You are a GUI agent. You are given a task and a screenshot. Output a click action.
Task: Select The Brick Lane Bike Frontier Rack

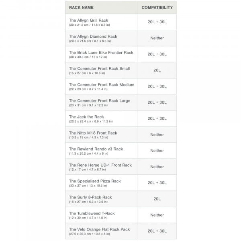(101, 53)
